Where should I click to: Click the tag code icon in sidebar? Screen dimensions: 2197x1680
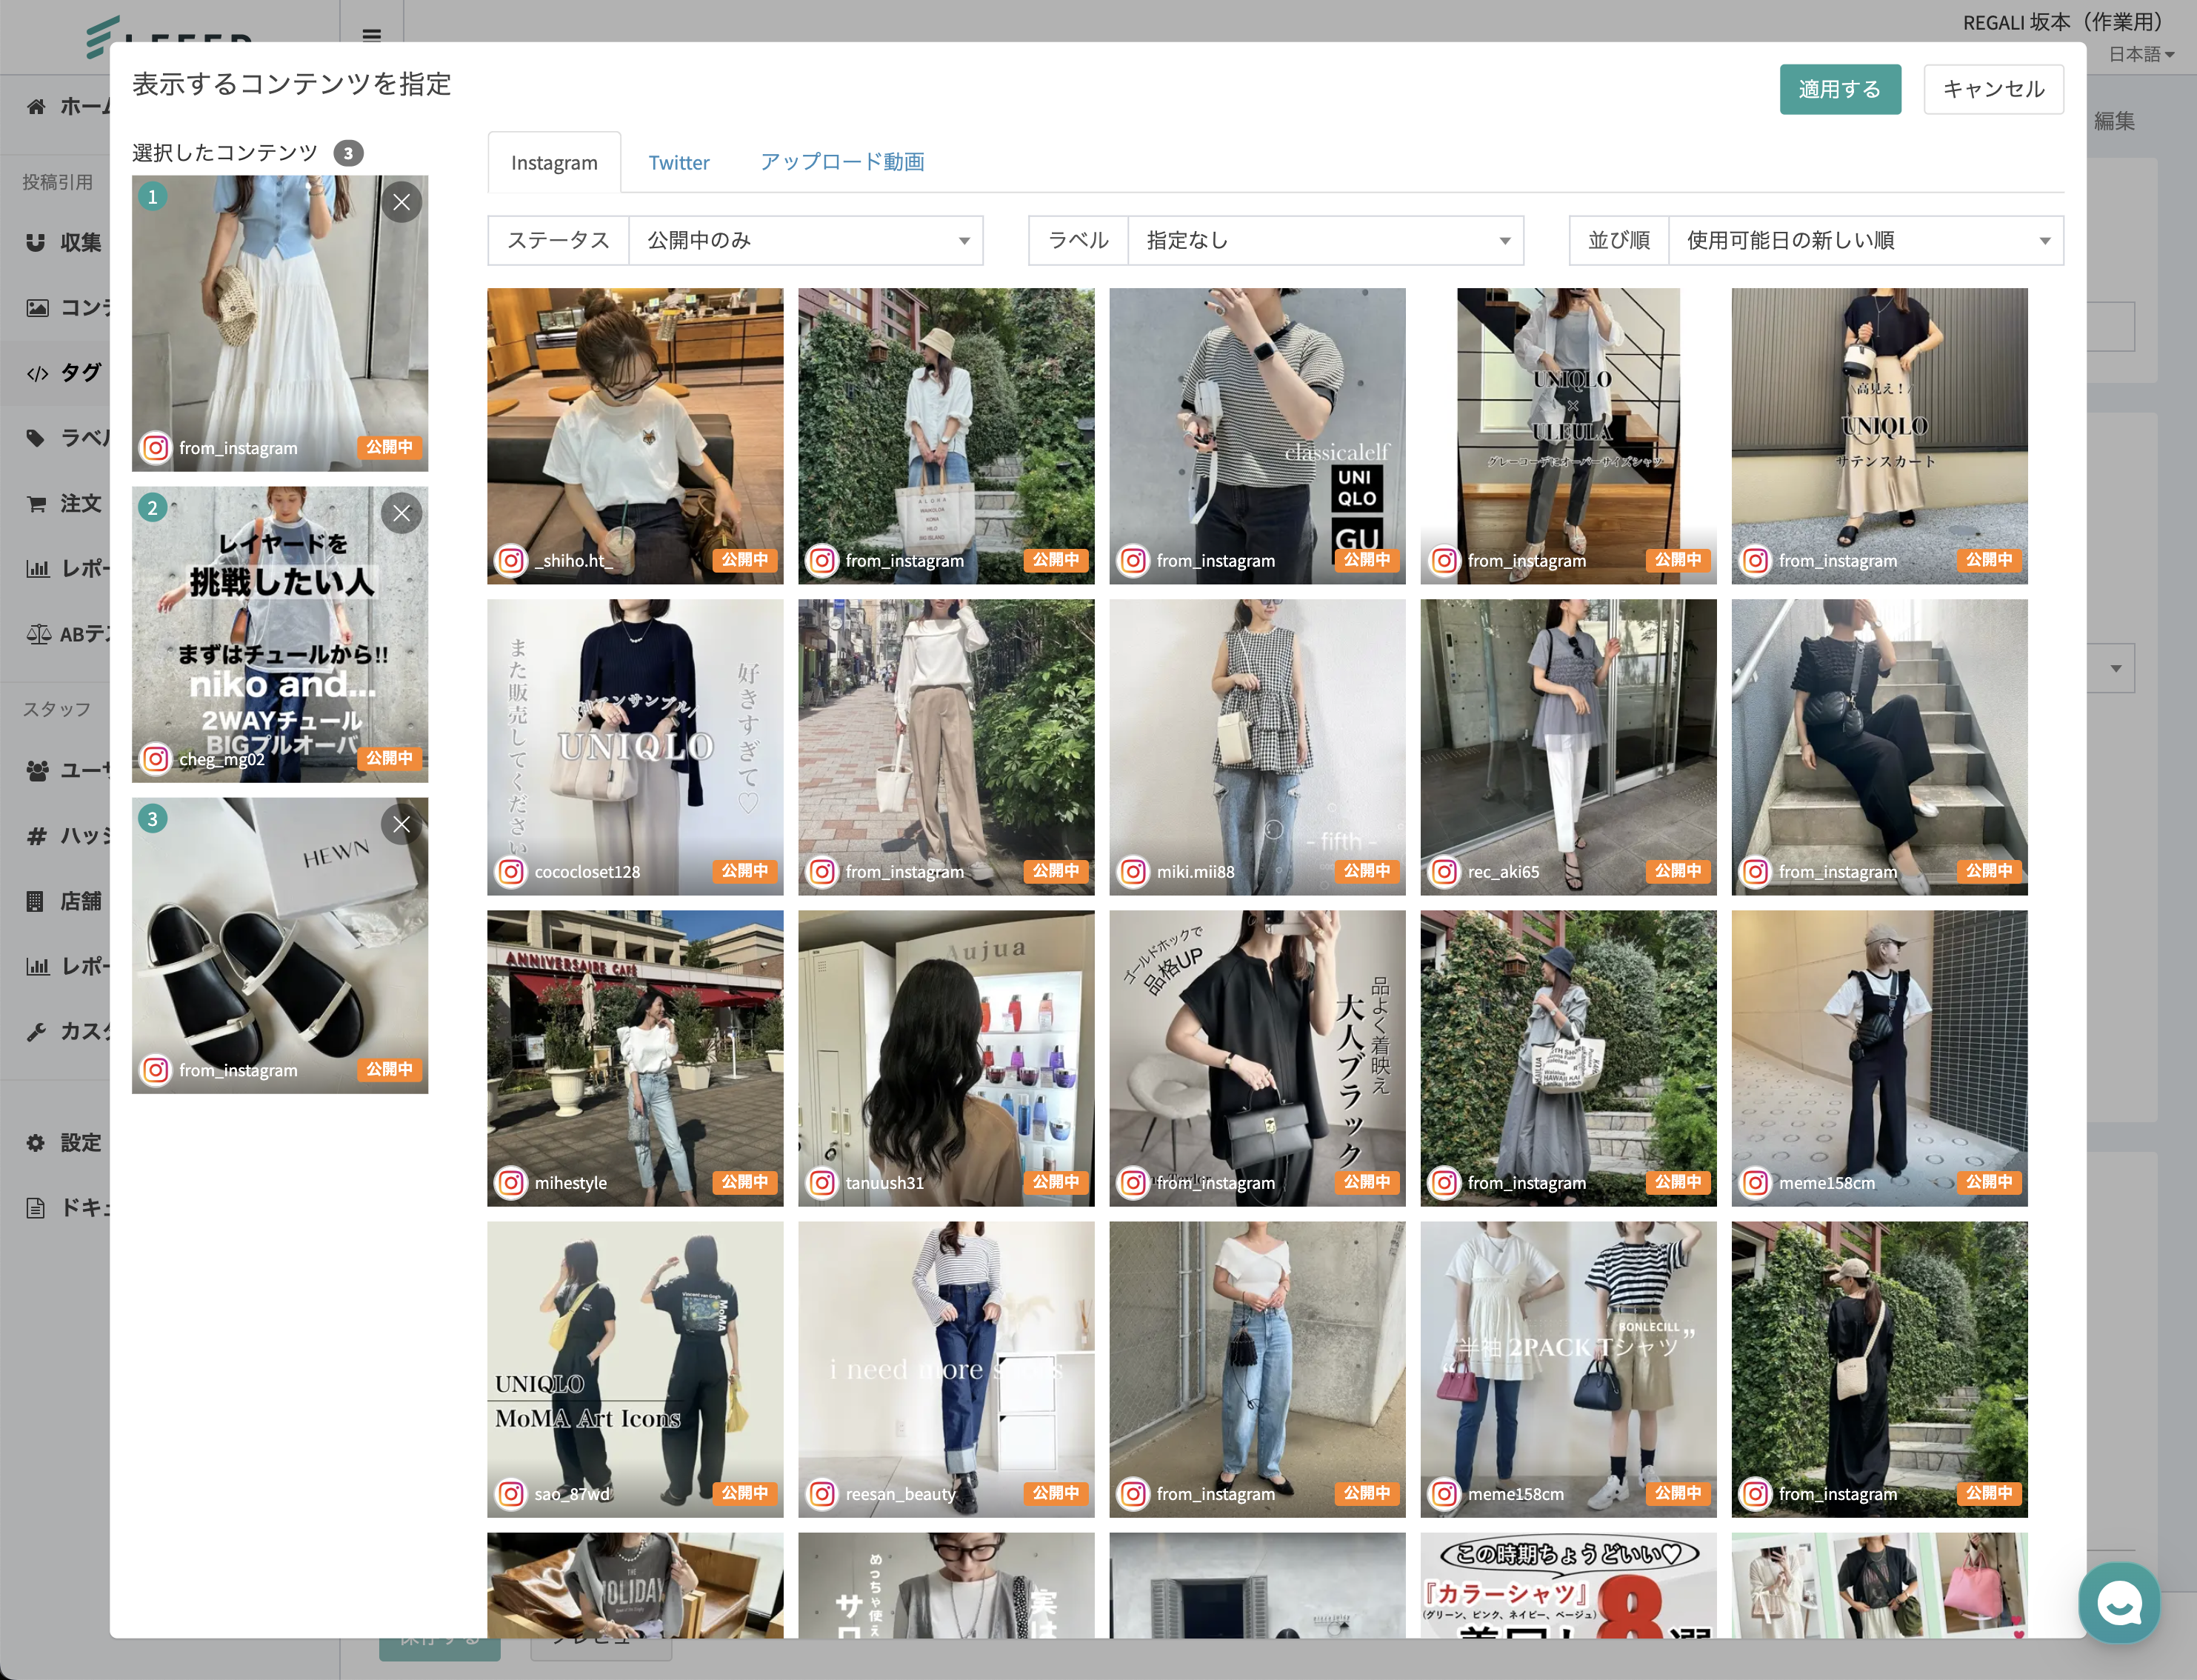click(x=37, y=373)
